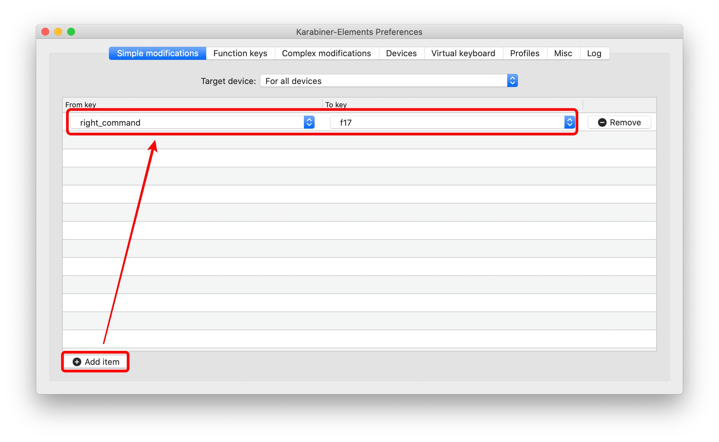Select the Virtual keyboard tab
This screenshot has height=442, width=719.
[463, 53]
